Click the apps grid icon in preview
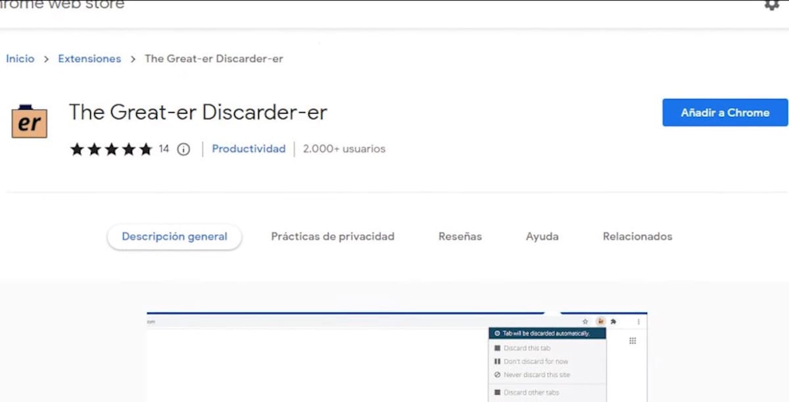The height and width of the screenshot is (402, 789). pyautogui.click(x=633, y=341)
